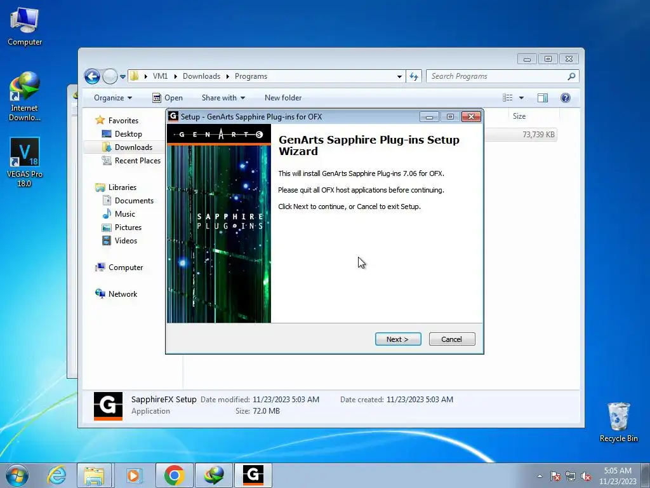Screen dimensions: 650x488
Task: Click the Search Programs input field
Action: (498, 76)
